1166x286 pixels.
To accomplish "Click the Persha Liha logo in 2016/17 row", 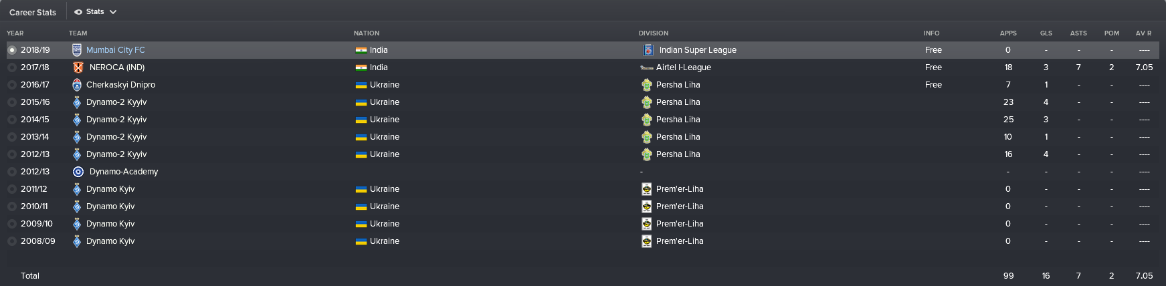I will pos(646,85).
